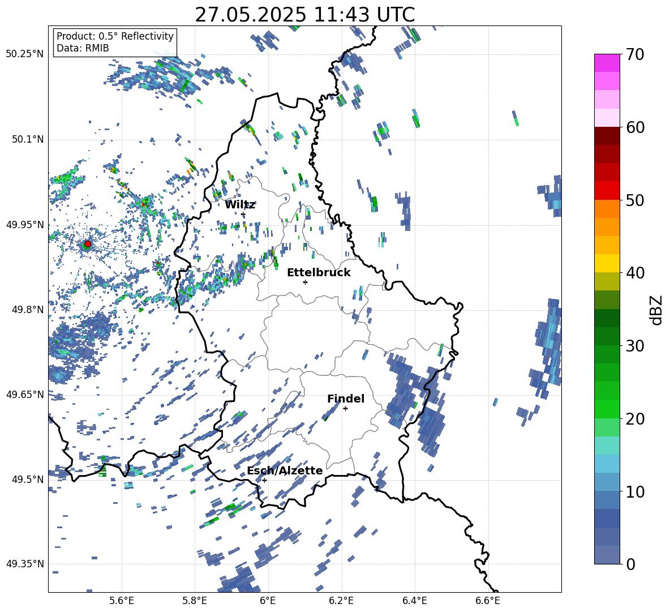Click the Product: 0.5° Reflectivity text
670x612 pixels.
point(115,36)
